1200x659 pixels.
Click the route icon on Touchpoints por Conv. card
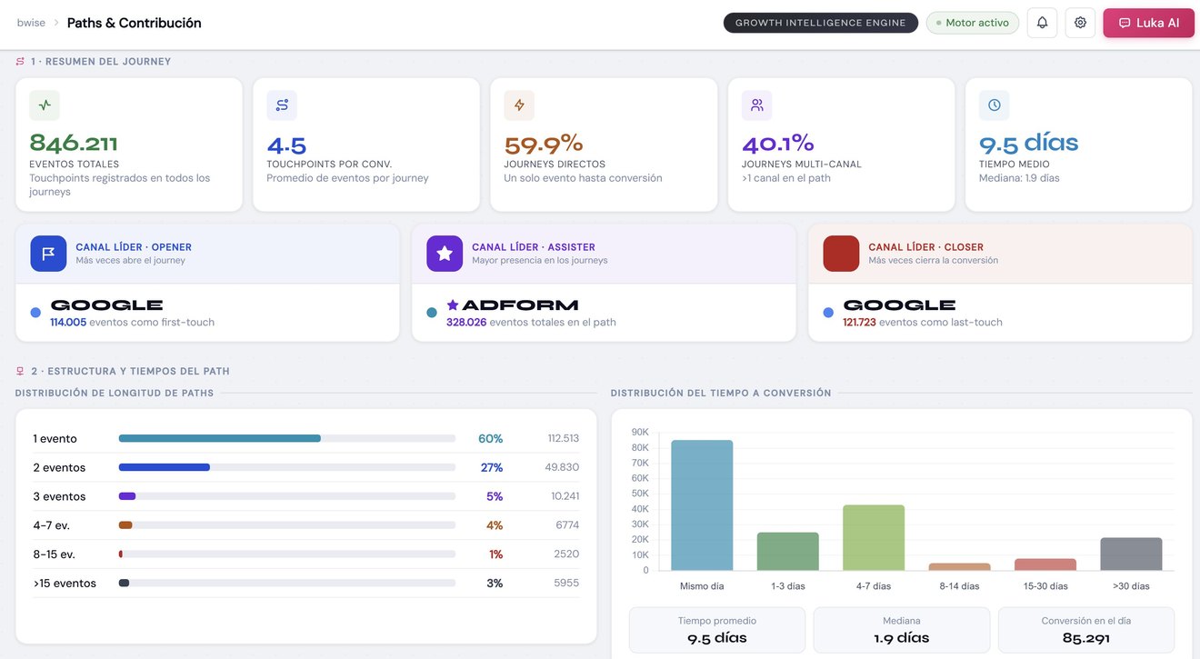coord(282,105)
